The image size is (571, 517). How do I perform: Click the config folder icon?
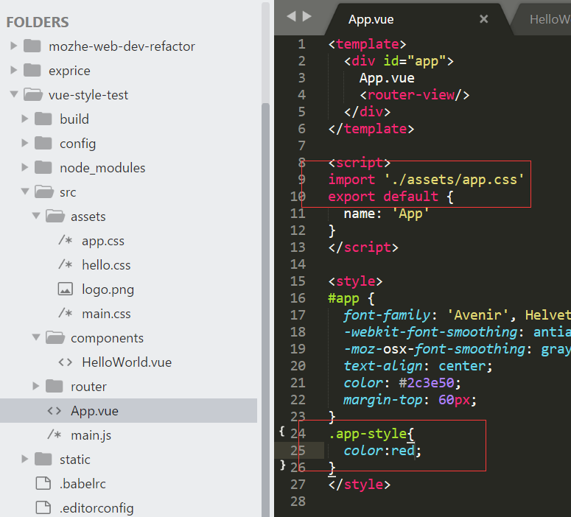pyautogui.click(x=43, y=143)
